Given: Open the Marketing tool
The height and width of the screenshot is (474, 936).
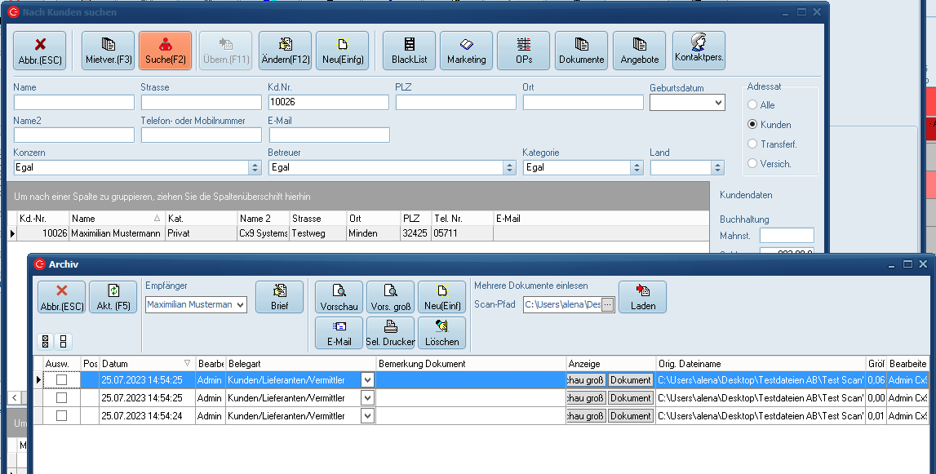Looking at the screenshot, I should 466,51.
